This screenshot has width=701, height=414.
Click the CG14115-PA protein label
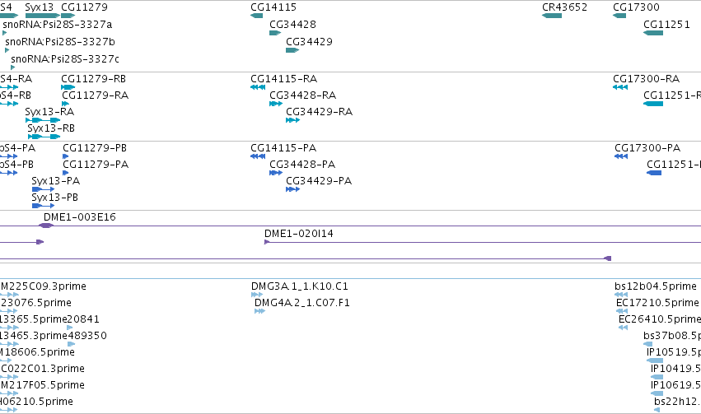283,148
